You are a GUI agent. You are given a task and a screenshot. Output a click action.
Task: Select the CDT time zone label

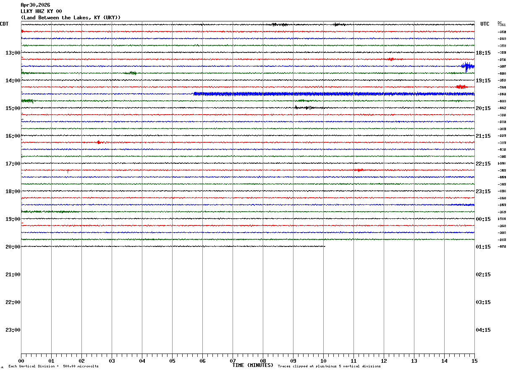(x=5, y=24)
